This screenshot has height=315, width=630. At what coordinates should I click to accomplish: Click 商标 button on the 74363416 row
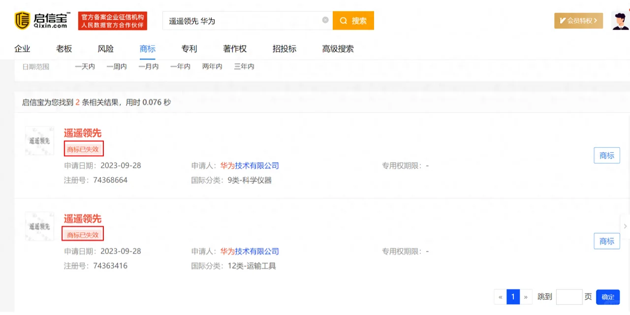coord(607,241)
